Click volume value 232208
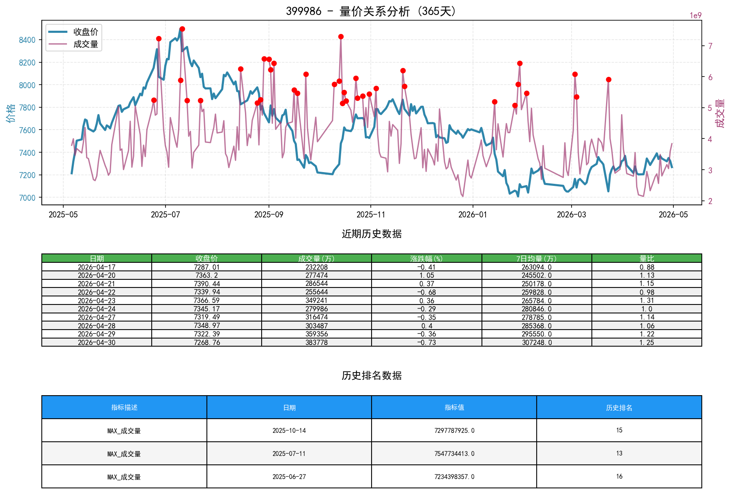Screen dimensions: 731x494 click(316, 267)
